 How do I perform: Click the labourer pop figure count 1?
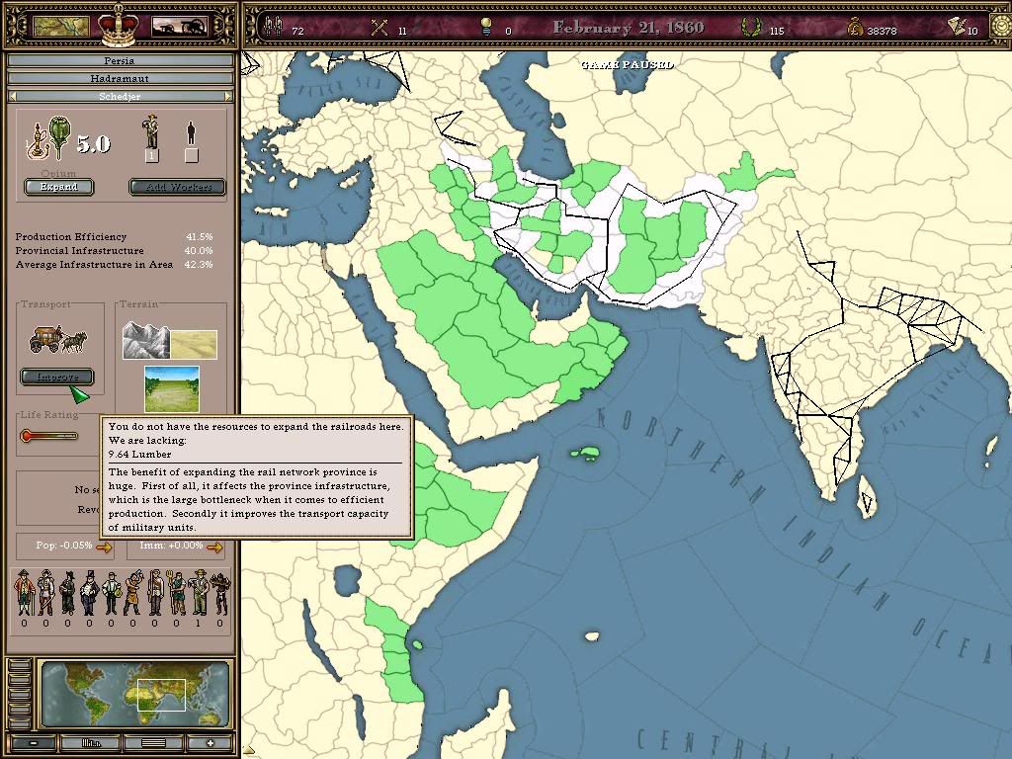click(x=198, y=593)
